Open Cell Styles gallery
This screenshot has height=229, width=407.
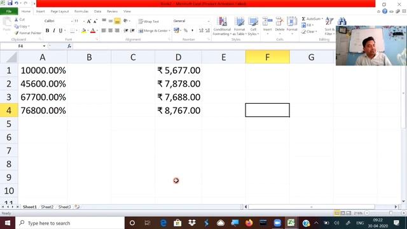click(x=253, y=26)
